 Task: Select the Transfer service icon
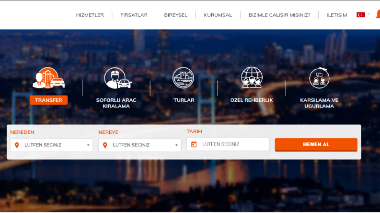[x=49, y=78]
